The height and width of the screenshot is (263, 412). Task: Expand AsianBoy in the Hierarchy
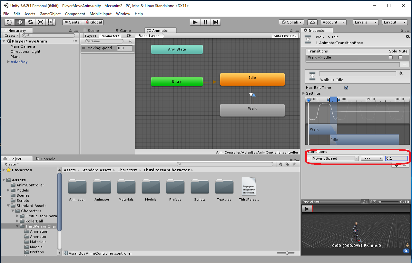click(8, 62)
